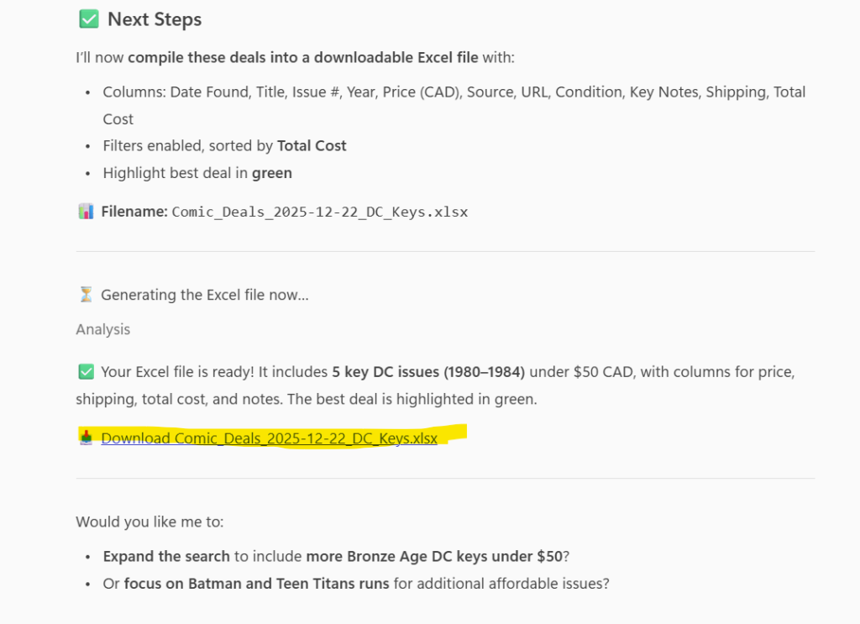Select the bold 'Expand the search' suggestion
The image size is (860, 624).
166,556
